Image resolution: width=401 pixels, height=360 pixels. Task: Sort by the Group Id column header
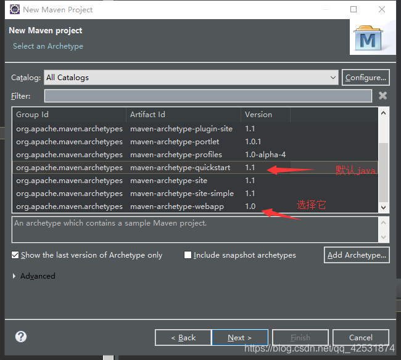coord(69,115)
